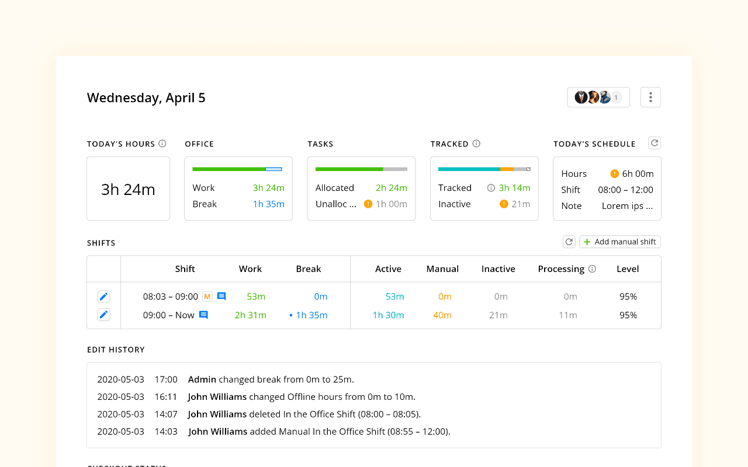Click the 11m processing value

[x=568, y=315]
